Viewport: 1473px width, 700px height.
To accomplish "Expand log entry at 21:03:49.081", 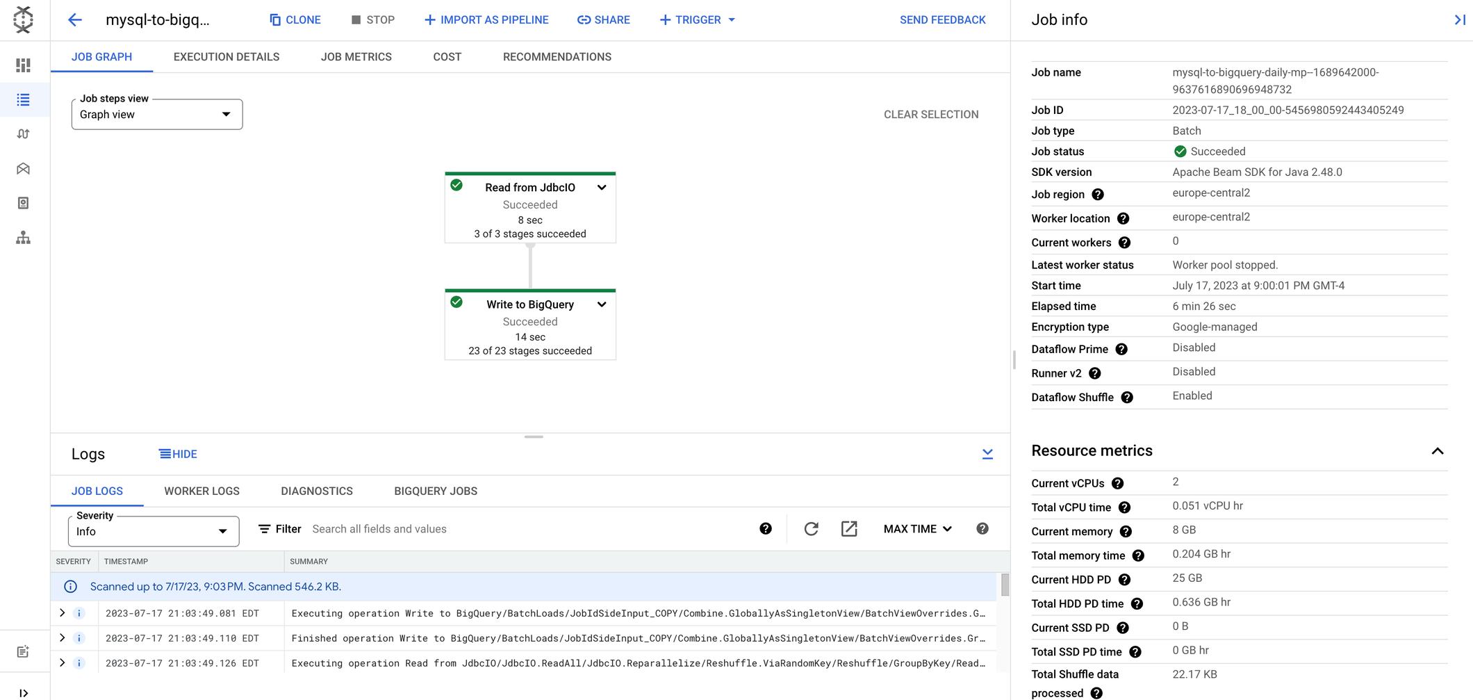I will click(63, 613).
